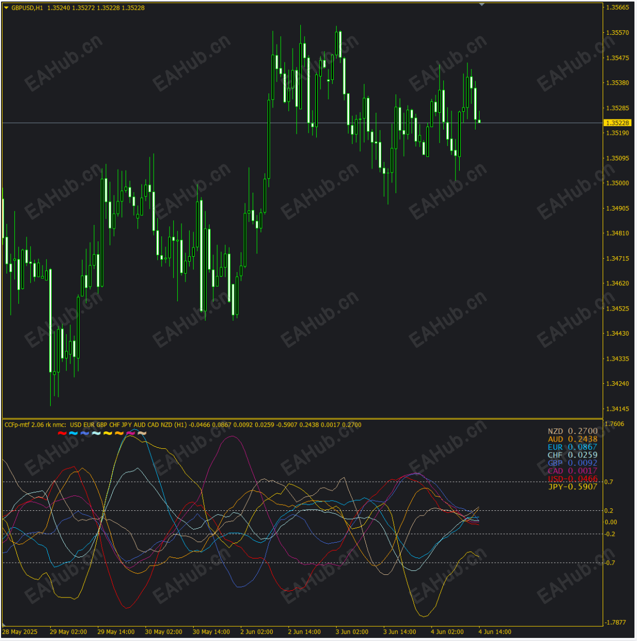
Task: Click the magenta CAD wavy legend icon
Action: coord(131,433)
